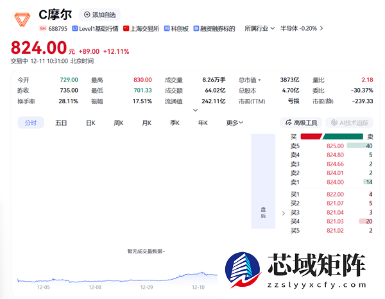Image resolution: width=385 pixels, height=299 pixels.
Task: Click the 换手率 value 28.11%
Action: point(68,101)
